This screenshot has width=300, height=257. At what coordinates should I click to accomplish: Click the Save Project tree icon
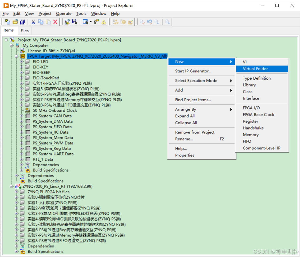click(x=74, y=22)
